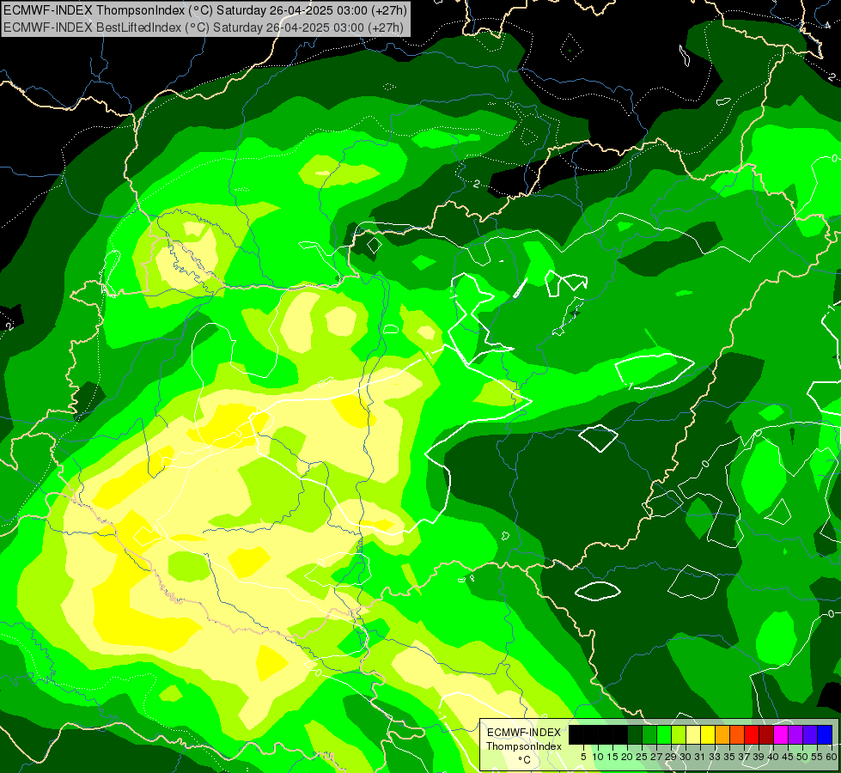Click the legend tick value "20"
The width and height of the screenshot is (841, 773).
coord(627,757)
